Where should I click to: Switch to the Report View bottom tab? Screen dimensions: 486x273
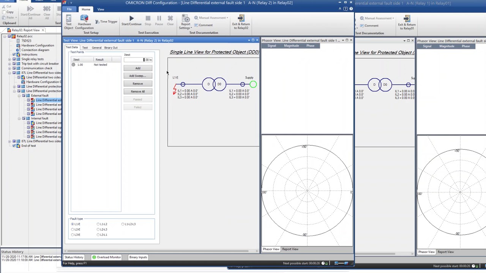click(x=290, y=249)
